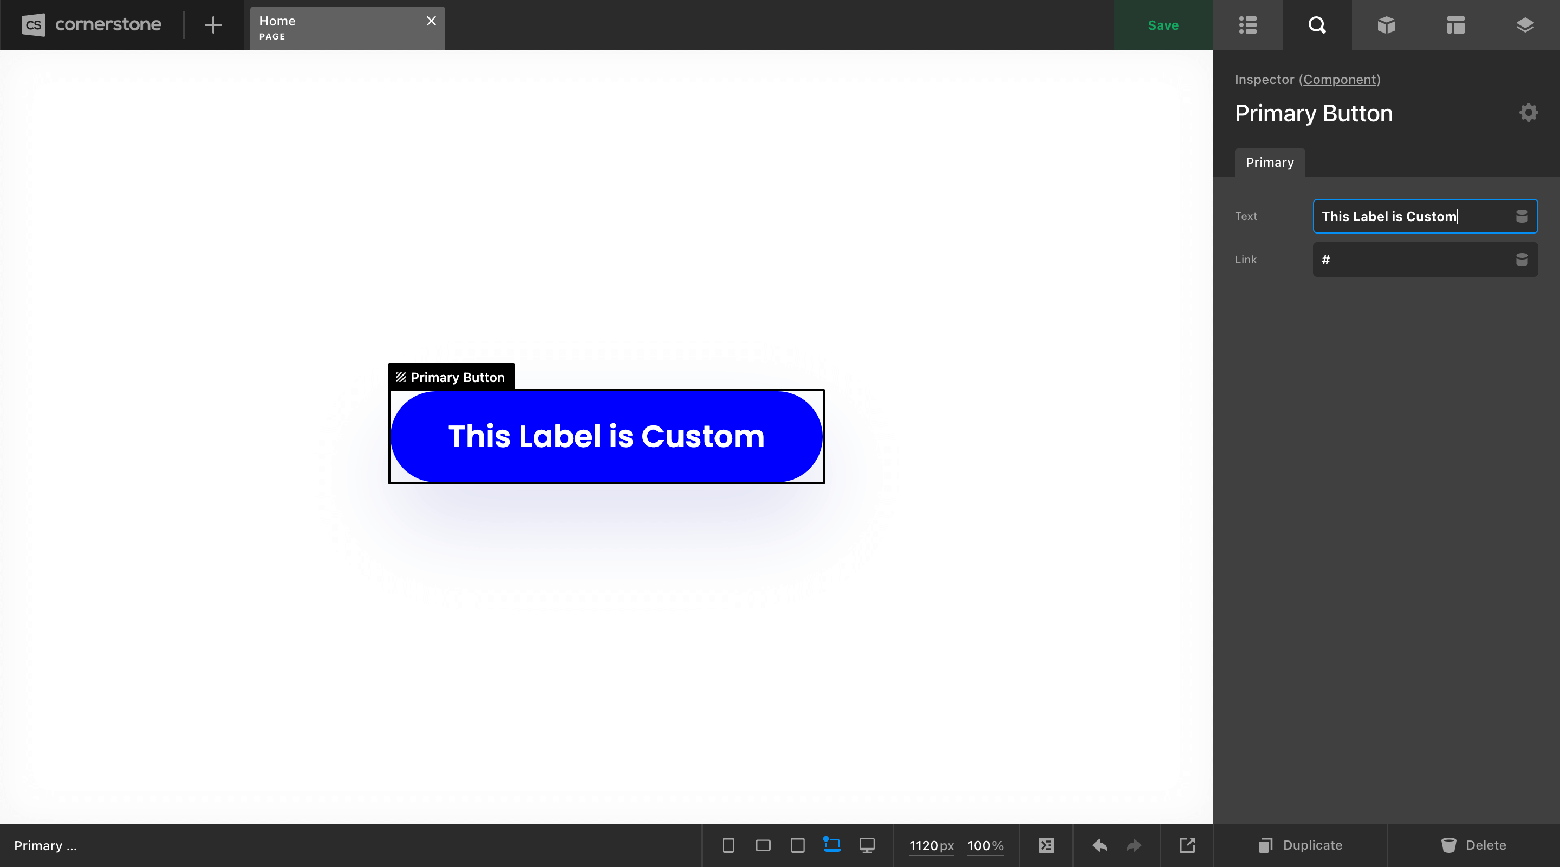Open the Outline list panel icon
1560x867 pixels.
coord(1247,25)
